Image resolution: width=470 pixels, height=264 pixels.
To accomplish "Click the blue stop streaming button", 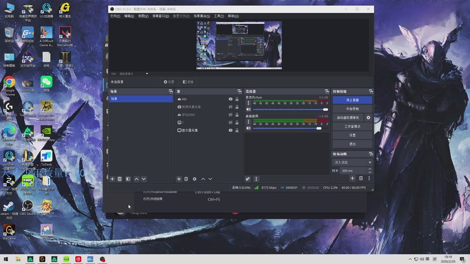I will click(352, 100).
